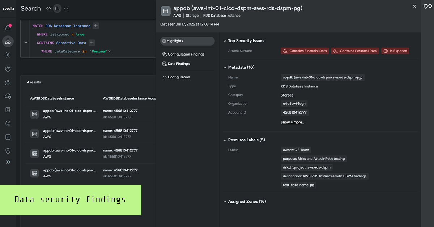Screen dimensions: 434x227
Task: Click the infinity icon beside the Search title
Action: tap(48, 8)
